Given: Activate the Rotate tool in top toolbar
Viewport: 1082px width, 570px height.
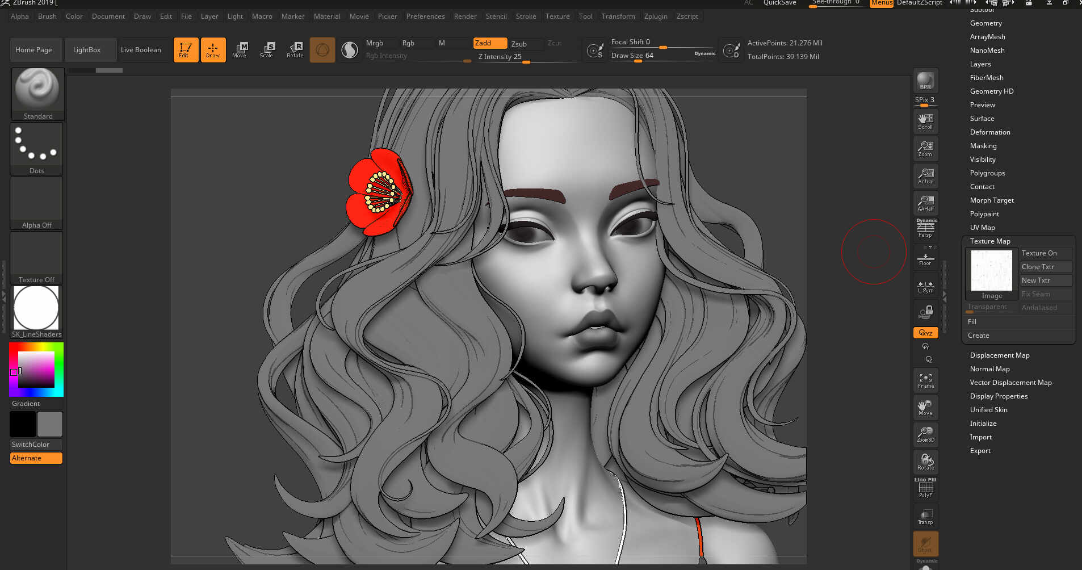Looking at the screenshot, I should [x=295, y=50].
